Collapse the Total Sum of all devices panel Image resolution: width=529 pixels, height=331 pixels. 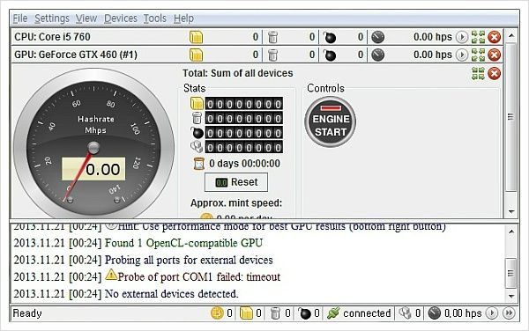click(478, 73)
